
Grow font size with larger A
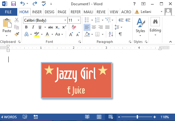pos(71,34)
